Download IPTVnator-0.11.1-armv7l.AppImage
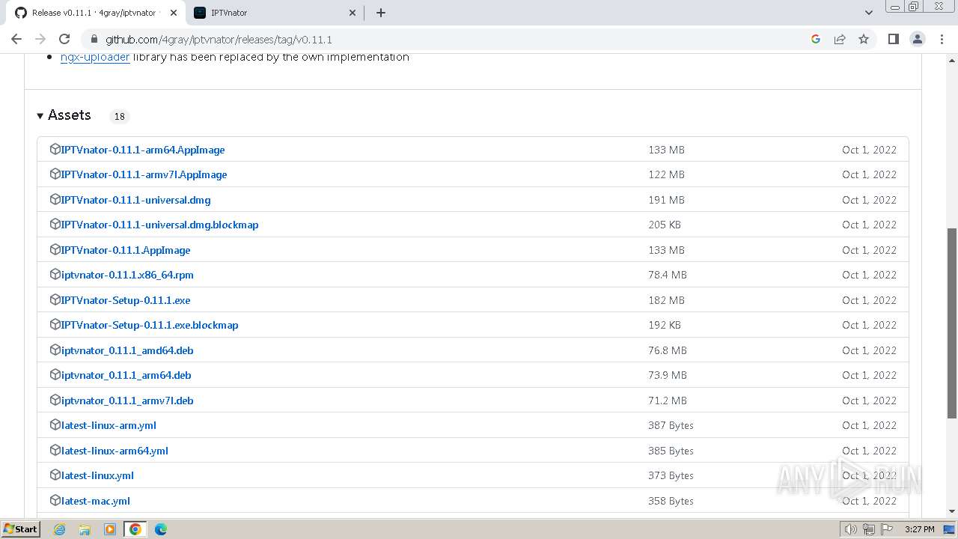Image resolution: width=958 pixels, height=539 pixels. click(x=144, y=174)
